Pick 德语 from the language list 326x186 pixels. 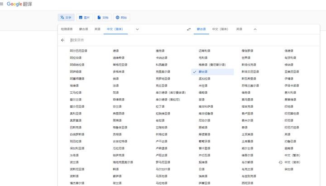pos(116,51)
